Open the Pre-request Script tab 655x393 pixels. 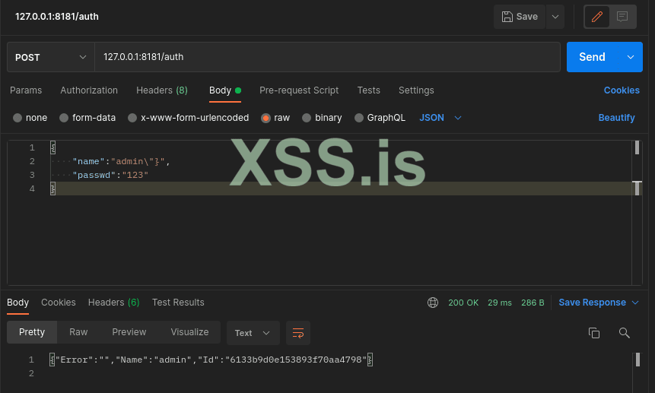299,90
